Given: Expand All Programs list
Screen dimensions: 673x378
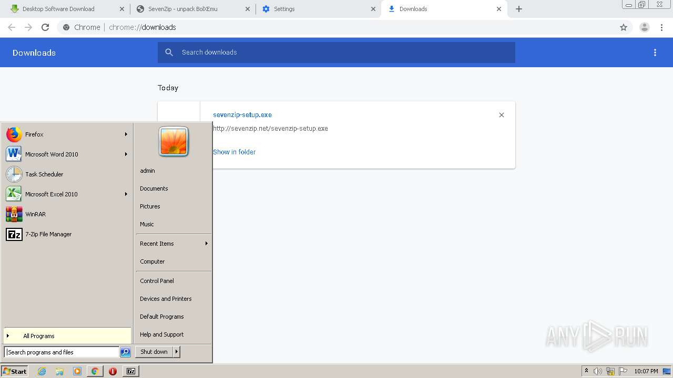Looking at the screenshot, I should tap(67, 336).
